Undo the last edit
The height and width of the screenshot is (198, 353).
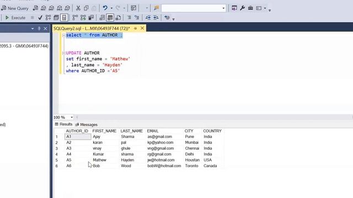pyautogui.click(x=105, y=8)
